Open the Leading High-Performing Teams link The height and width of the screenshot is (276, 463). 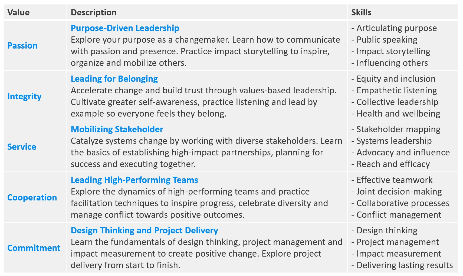134,180
